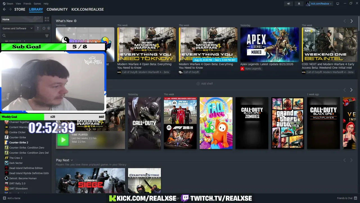Open notifications bell
This screenshot has width=360, height=203.
click(x=299, y=4)
